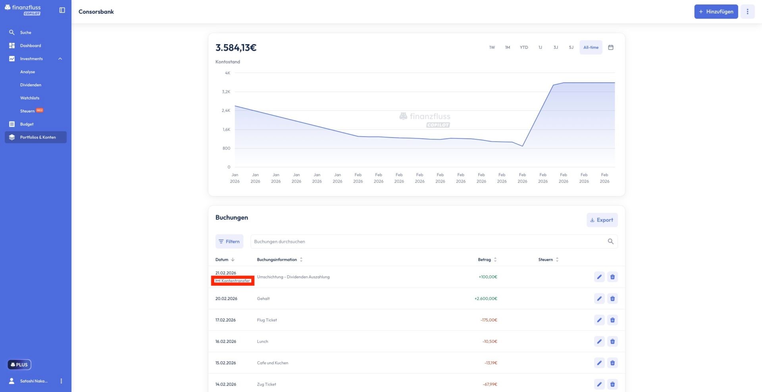Open the calendar date range picker

610,47
